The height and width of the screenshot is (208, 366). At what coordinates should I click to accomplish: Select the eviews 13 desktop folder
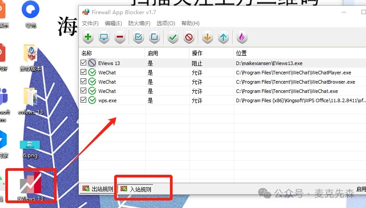point(31,101)
